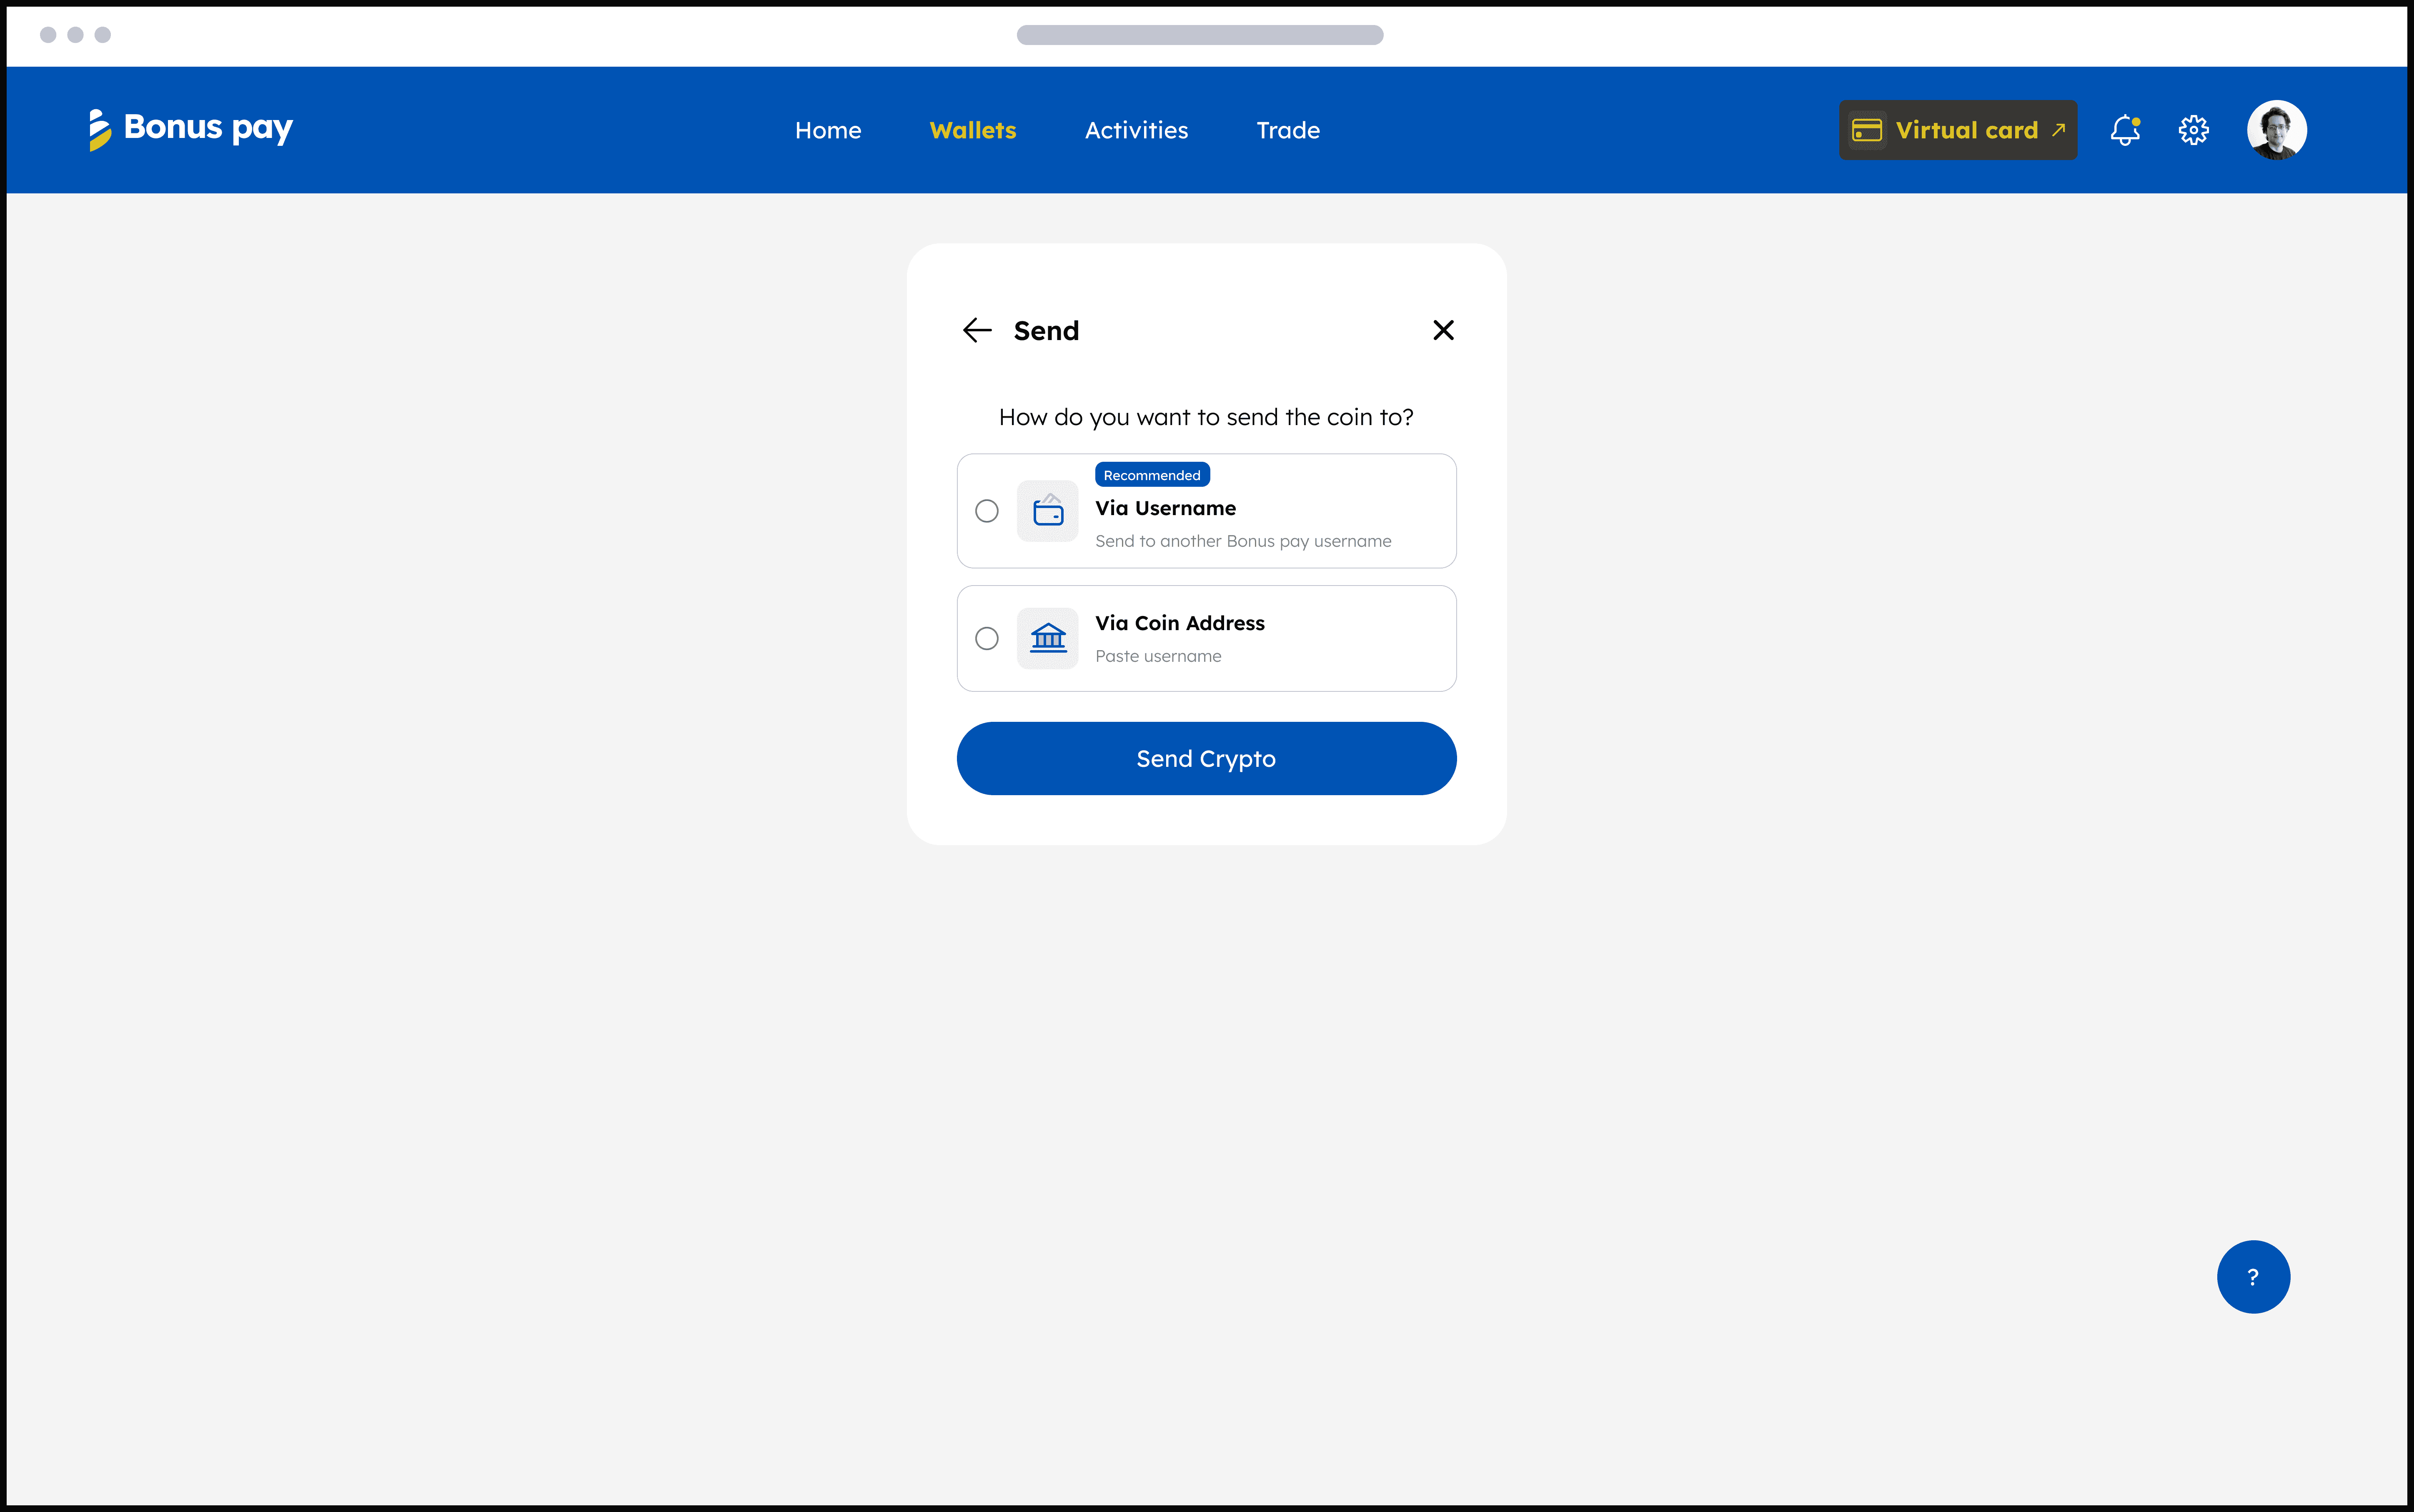
Task: Open the user profile avatar
Action: 2277,130
